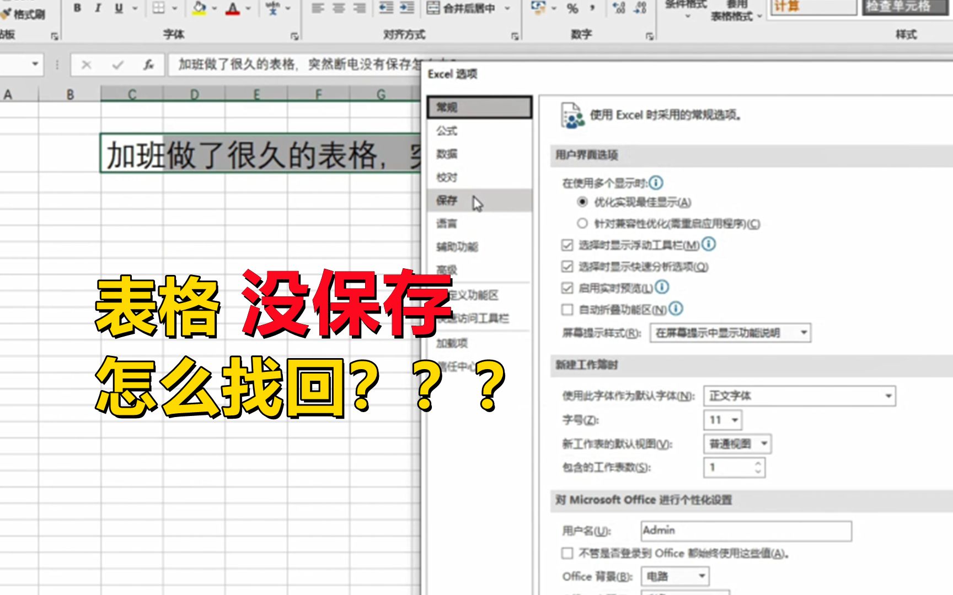
Task: Increase decimal places
Action: [x=619, y=8]
